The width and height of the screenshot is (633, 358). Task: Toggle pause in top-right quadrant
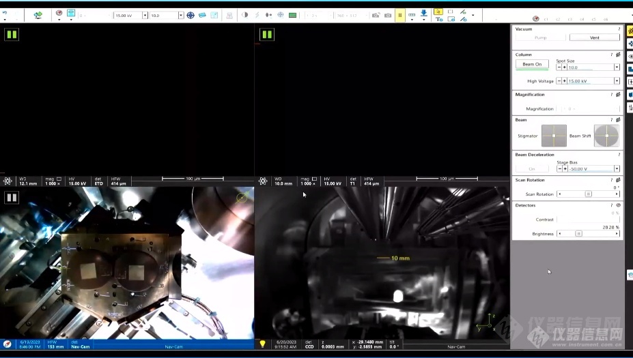point(267,34)
